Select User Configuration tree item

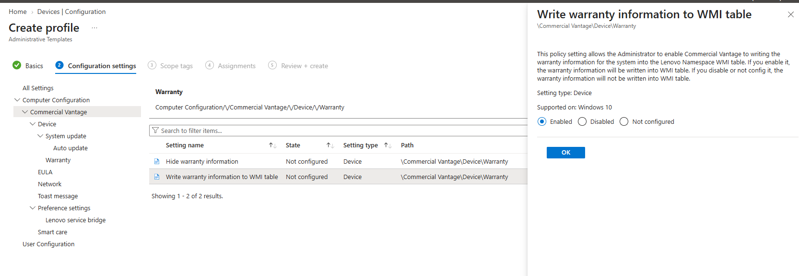tap(48, 244)
